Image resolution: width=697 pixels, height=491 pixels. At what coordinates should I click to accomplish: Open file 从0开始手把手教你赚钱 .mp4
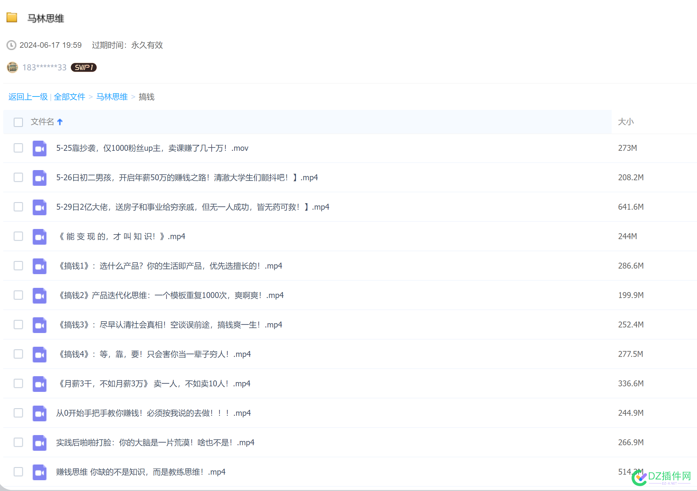(153, 413)
